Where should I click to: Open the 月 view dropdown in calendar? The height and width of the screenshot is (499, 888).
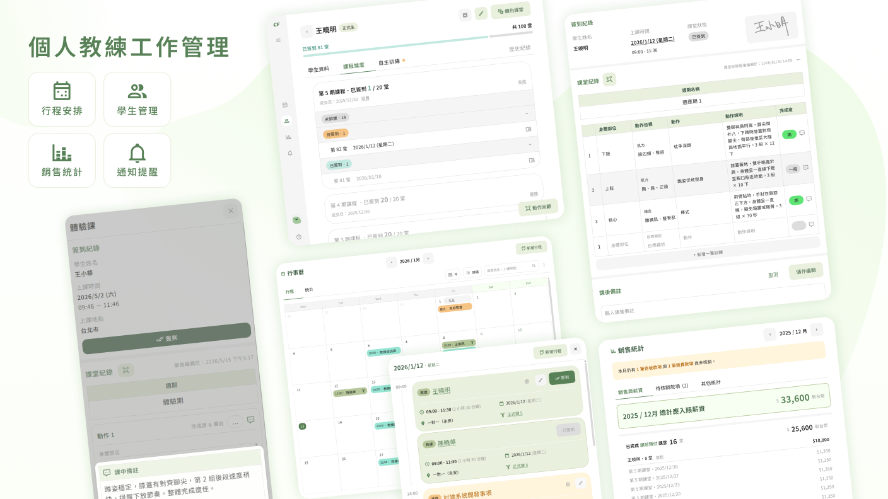(x=453, y=274)
